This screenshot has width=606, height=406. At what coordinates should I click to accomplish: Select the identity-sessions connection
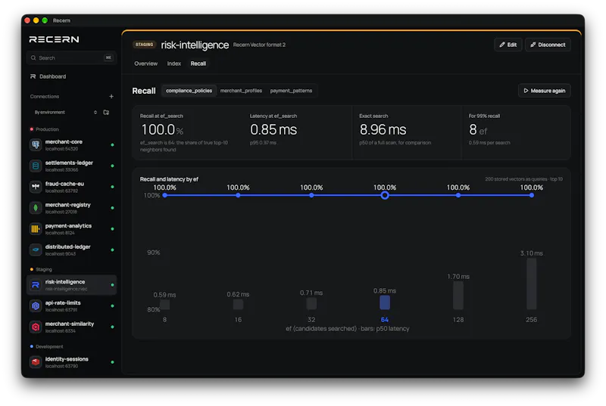[71, 362]
